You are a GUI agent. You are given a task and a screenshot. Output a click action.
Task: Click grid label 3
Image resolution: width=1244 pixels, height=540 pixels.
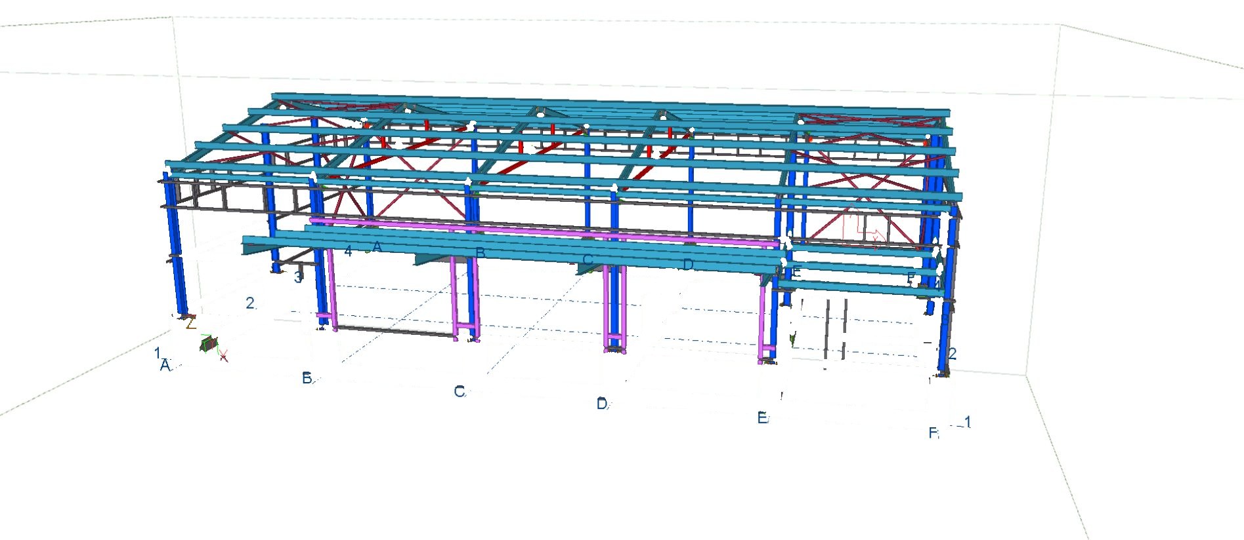point(298,277)
